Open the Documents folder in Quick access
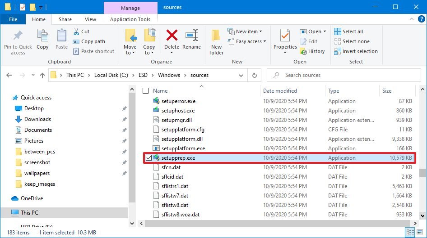 click(x=38, y=130)
